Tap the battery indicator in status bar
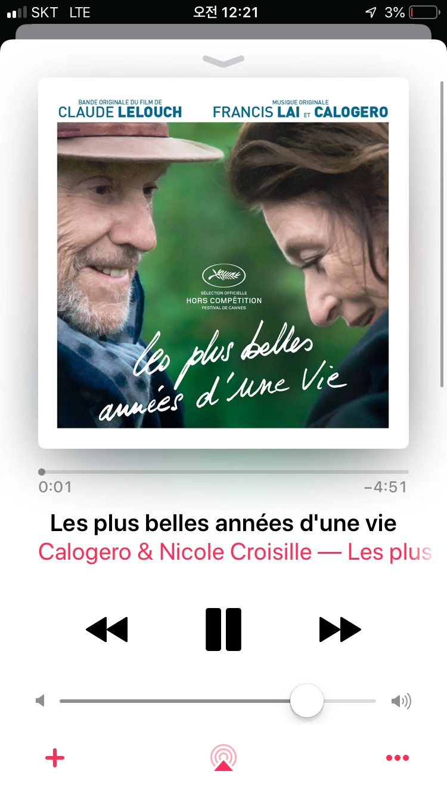447x796 pixels. coord(424,12)
